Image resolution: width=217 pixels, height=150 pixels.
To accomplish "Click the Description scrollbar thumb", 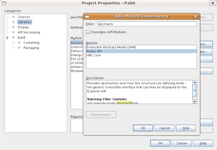I will click(x=195, y=90).
